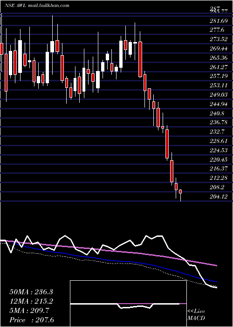Select the 273.52 price axis label

coord(218,39)
